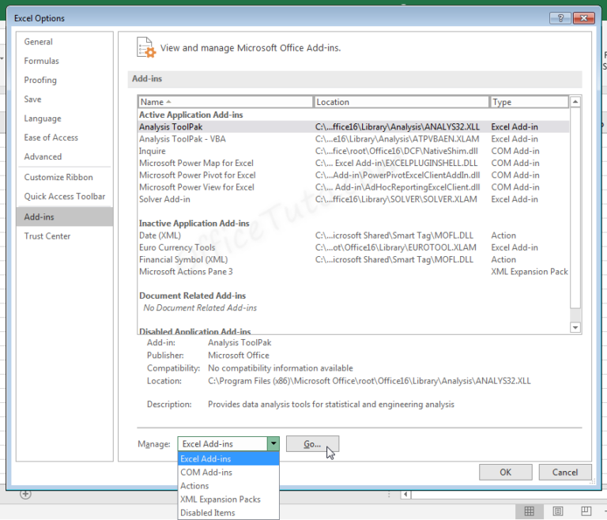Viewport: 607px width, 520px height.
Task: Collapse the Manage dropdown arrow
Action: click(x=273, y=444)
